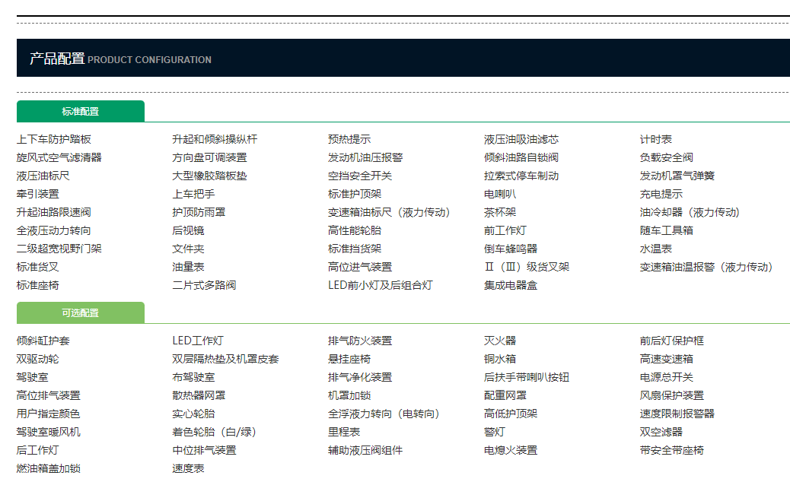Click the 燃油箱盖加锁 option

pos(49,468)
